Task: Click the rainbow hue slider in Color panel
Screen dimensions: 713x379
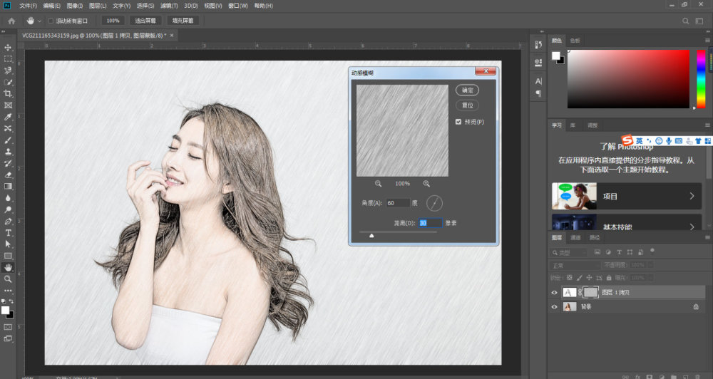Action: tap(701, 79)
